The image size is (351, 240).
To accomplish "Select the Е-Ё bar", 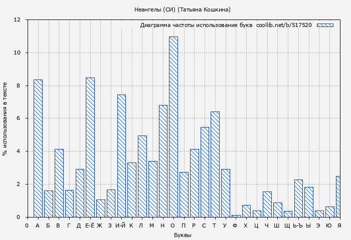I will tap(90, 147).
